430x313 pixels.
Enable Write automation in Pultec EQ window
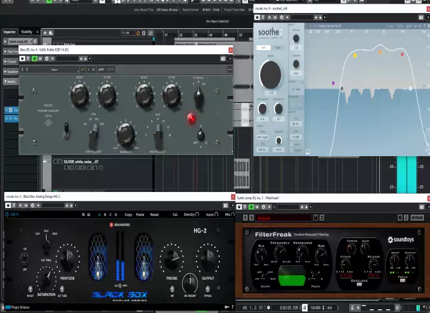(x=41, y=58)
